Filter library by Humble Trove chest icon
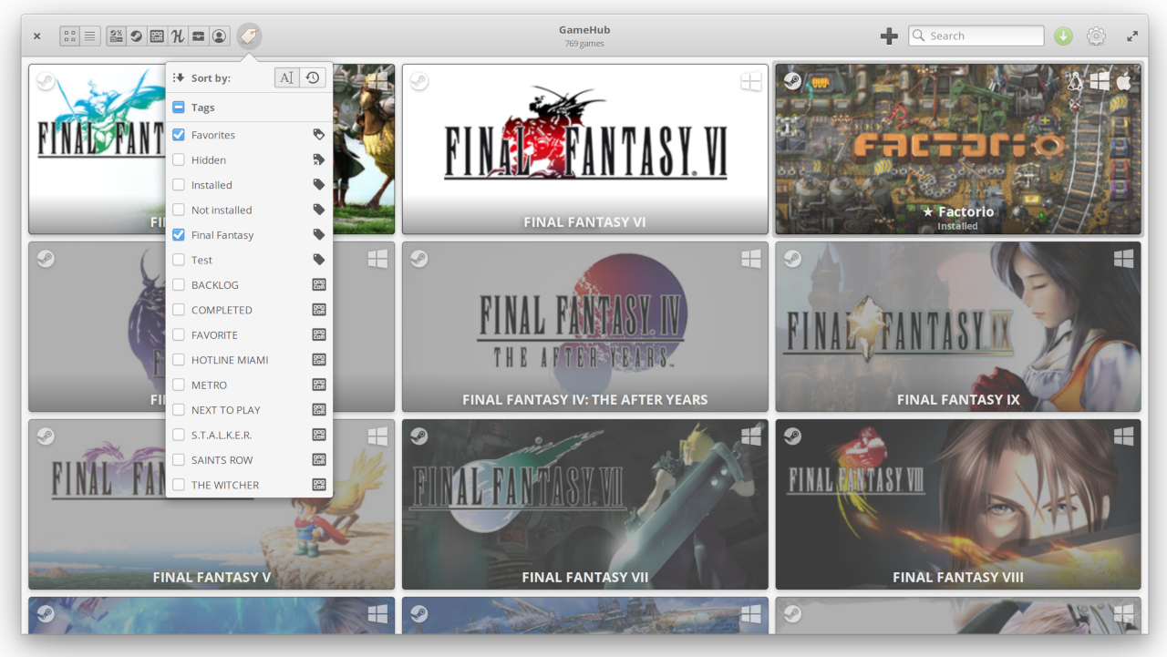 pos(199,36)
